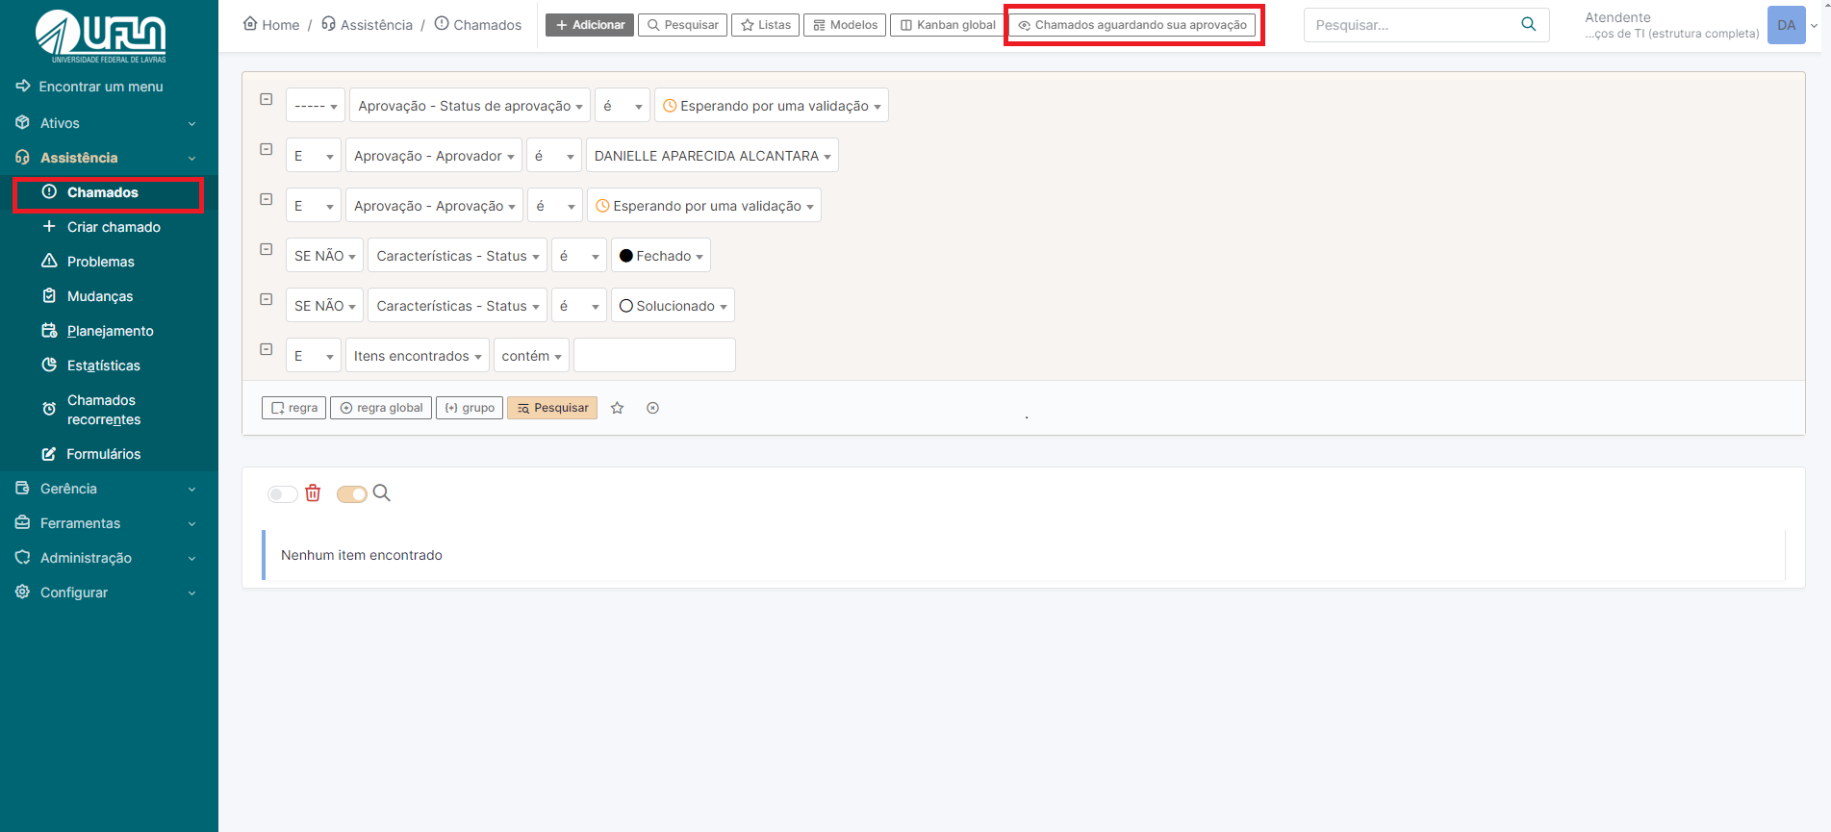The width and height of the screenshot is (1831, 832).
Task: Open the SE NÃO operator on Fechado row
Action: click(324, 256)
